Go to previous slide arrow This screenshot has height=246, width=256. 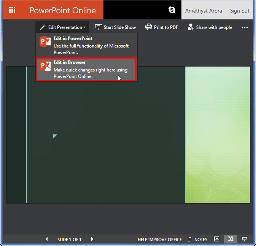click(46, 239)
